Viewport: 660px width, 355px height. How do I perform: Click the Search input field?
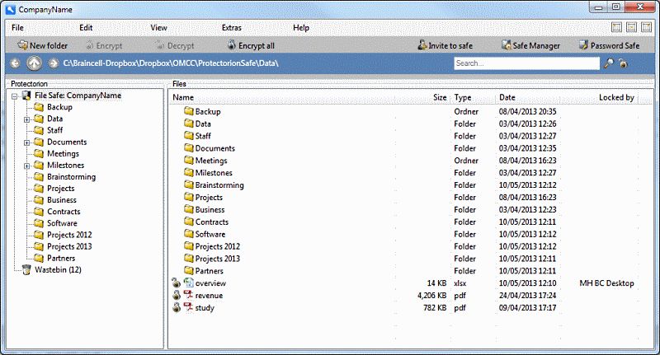click(526, 63)
